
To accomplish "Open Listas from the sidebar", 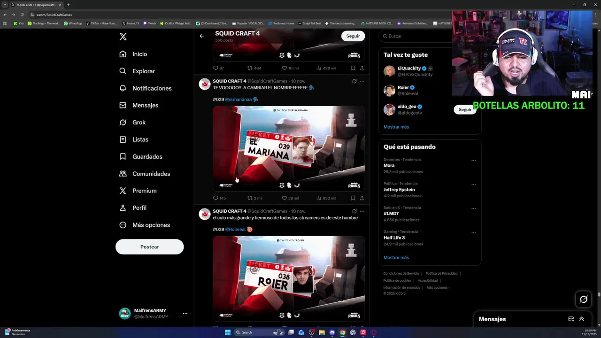I will click(x=134, y=139).
